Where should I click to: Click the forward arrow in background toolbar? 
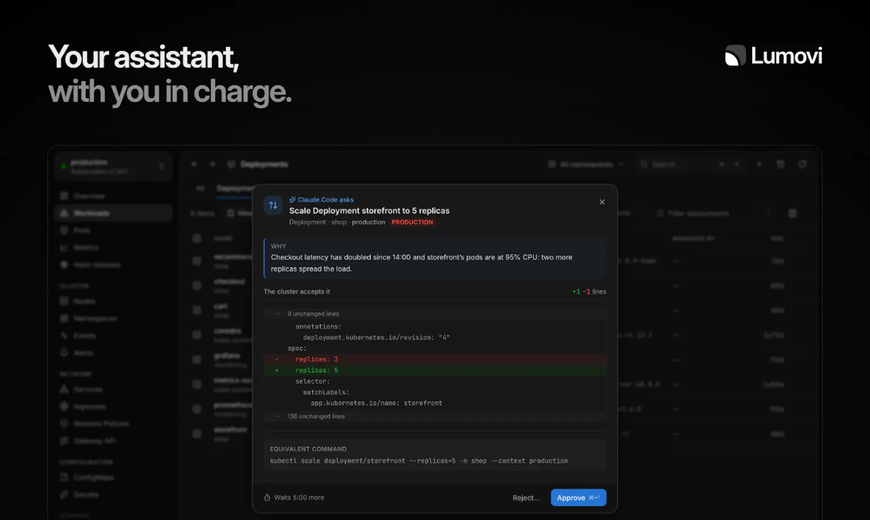click(213, 164)
